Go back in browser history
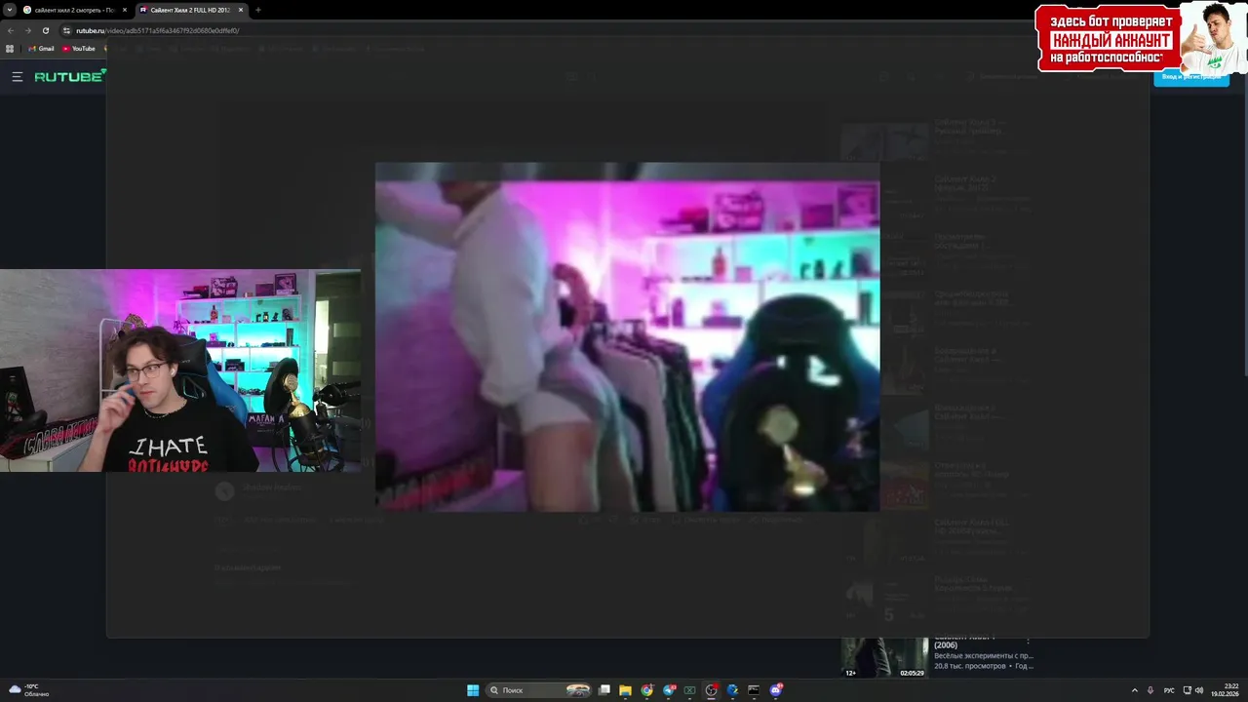1248x702 pixels. 11,30
